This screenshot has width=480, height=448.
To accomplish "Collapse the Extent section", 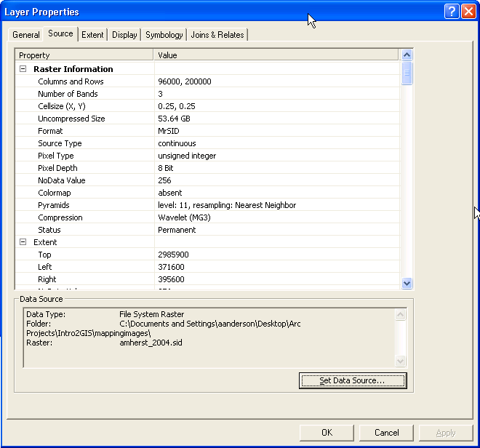I will (x=23, y=242).
